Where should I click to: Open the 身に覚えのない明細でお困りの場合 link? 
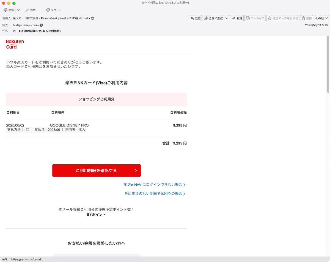click(153, 194)
